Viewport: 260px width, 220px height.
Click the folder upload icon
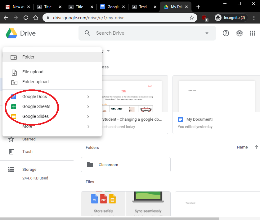(14, 82)
